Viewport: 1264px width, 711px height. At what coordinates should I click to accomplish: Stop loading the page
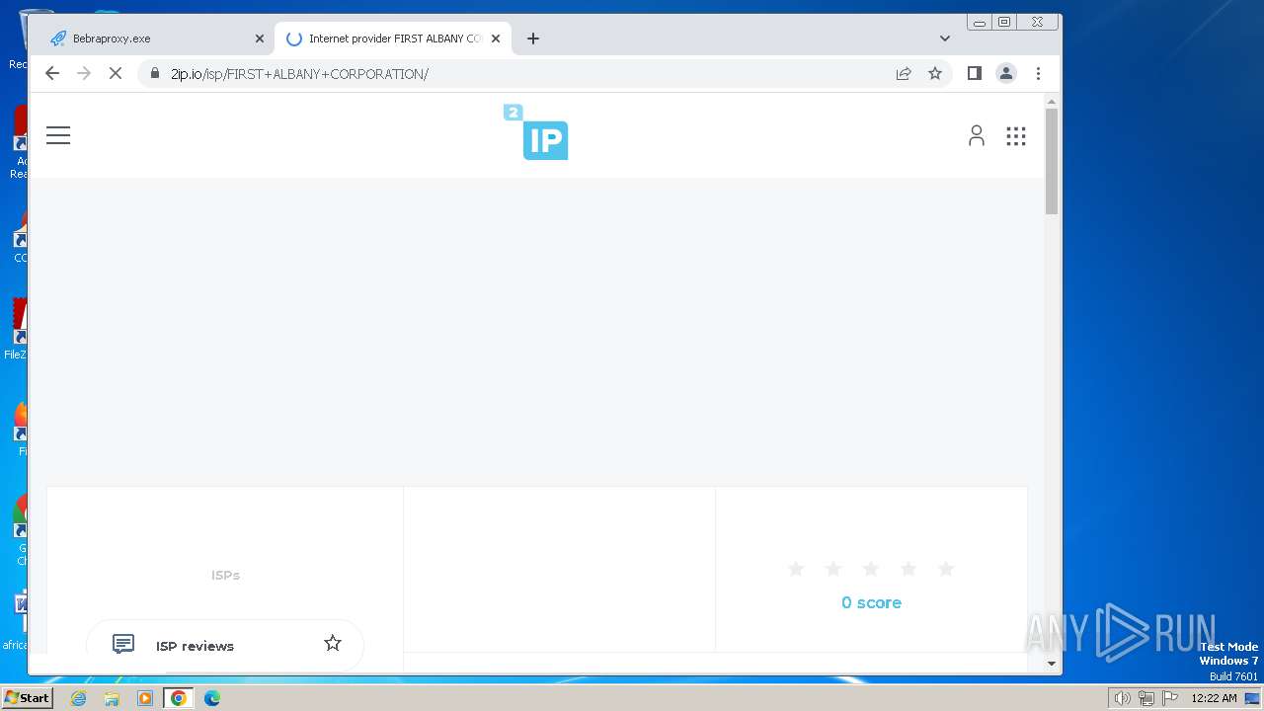[115, 73]
